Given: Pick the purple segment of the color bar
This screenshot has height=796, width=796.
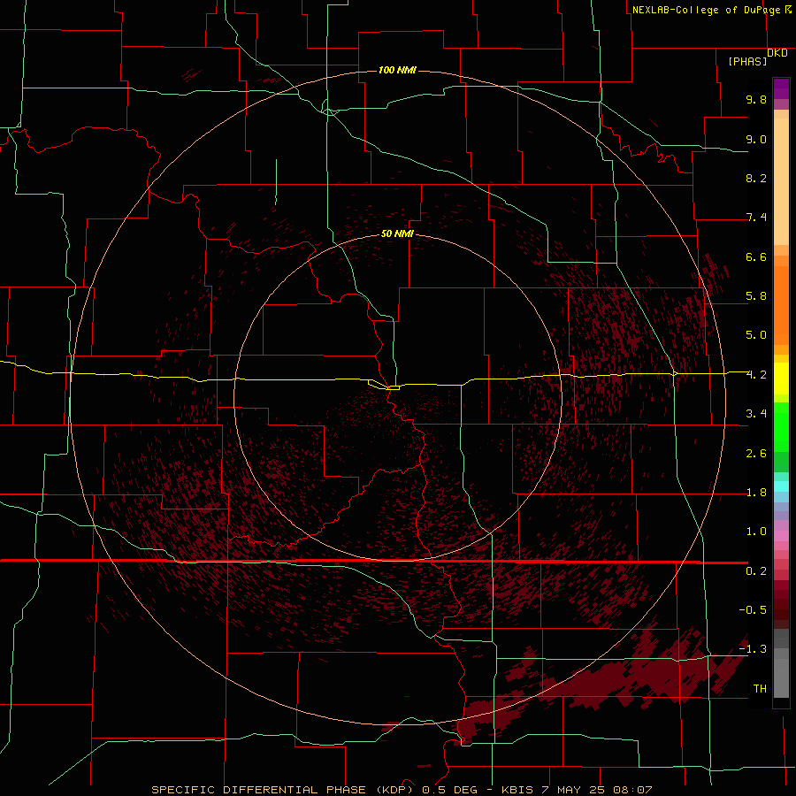Looking at the screenshot, I should coord(781,88).
